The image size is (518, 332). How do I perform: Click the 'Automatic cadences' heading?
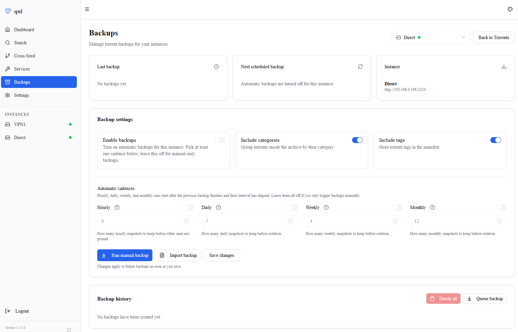(x=116, y=189)
